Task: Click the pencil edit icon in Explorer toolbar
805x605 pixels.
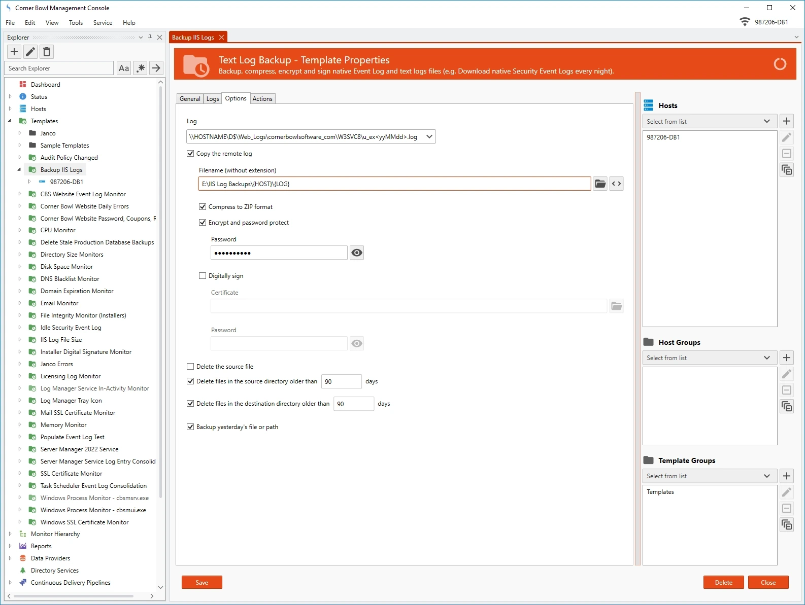Action: click(30, 52)
